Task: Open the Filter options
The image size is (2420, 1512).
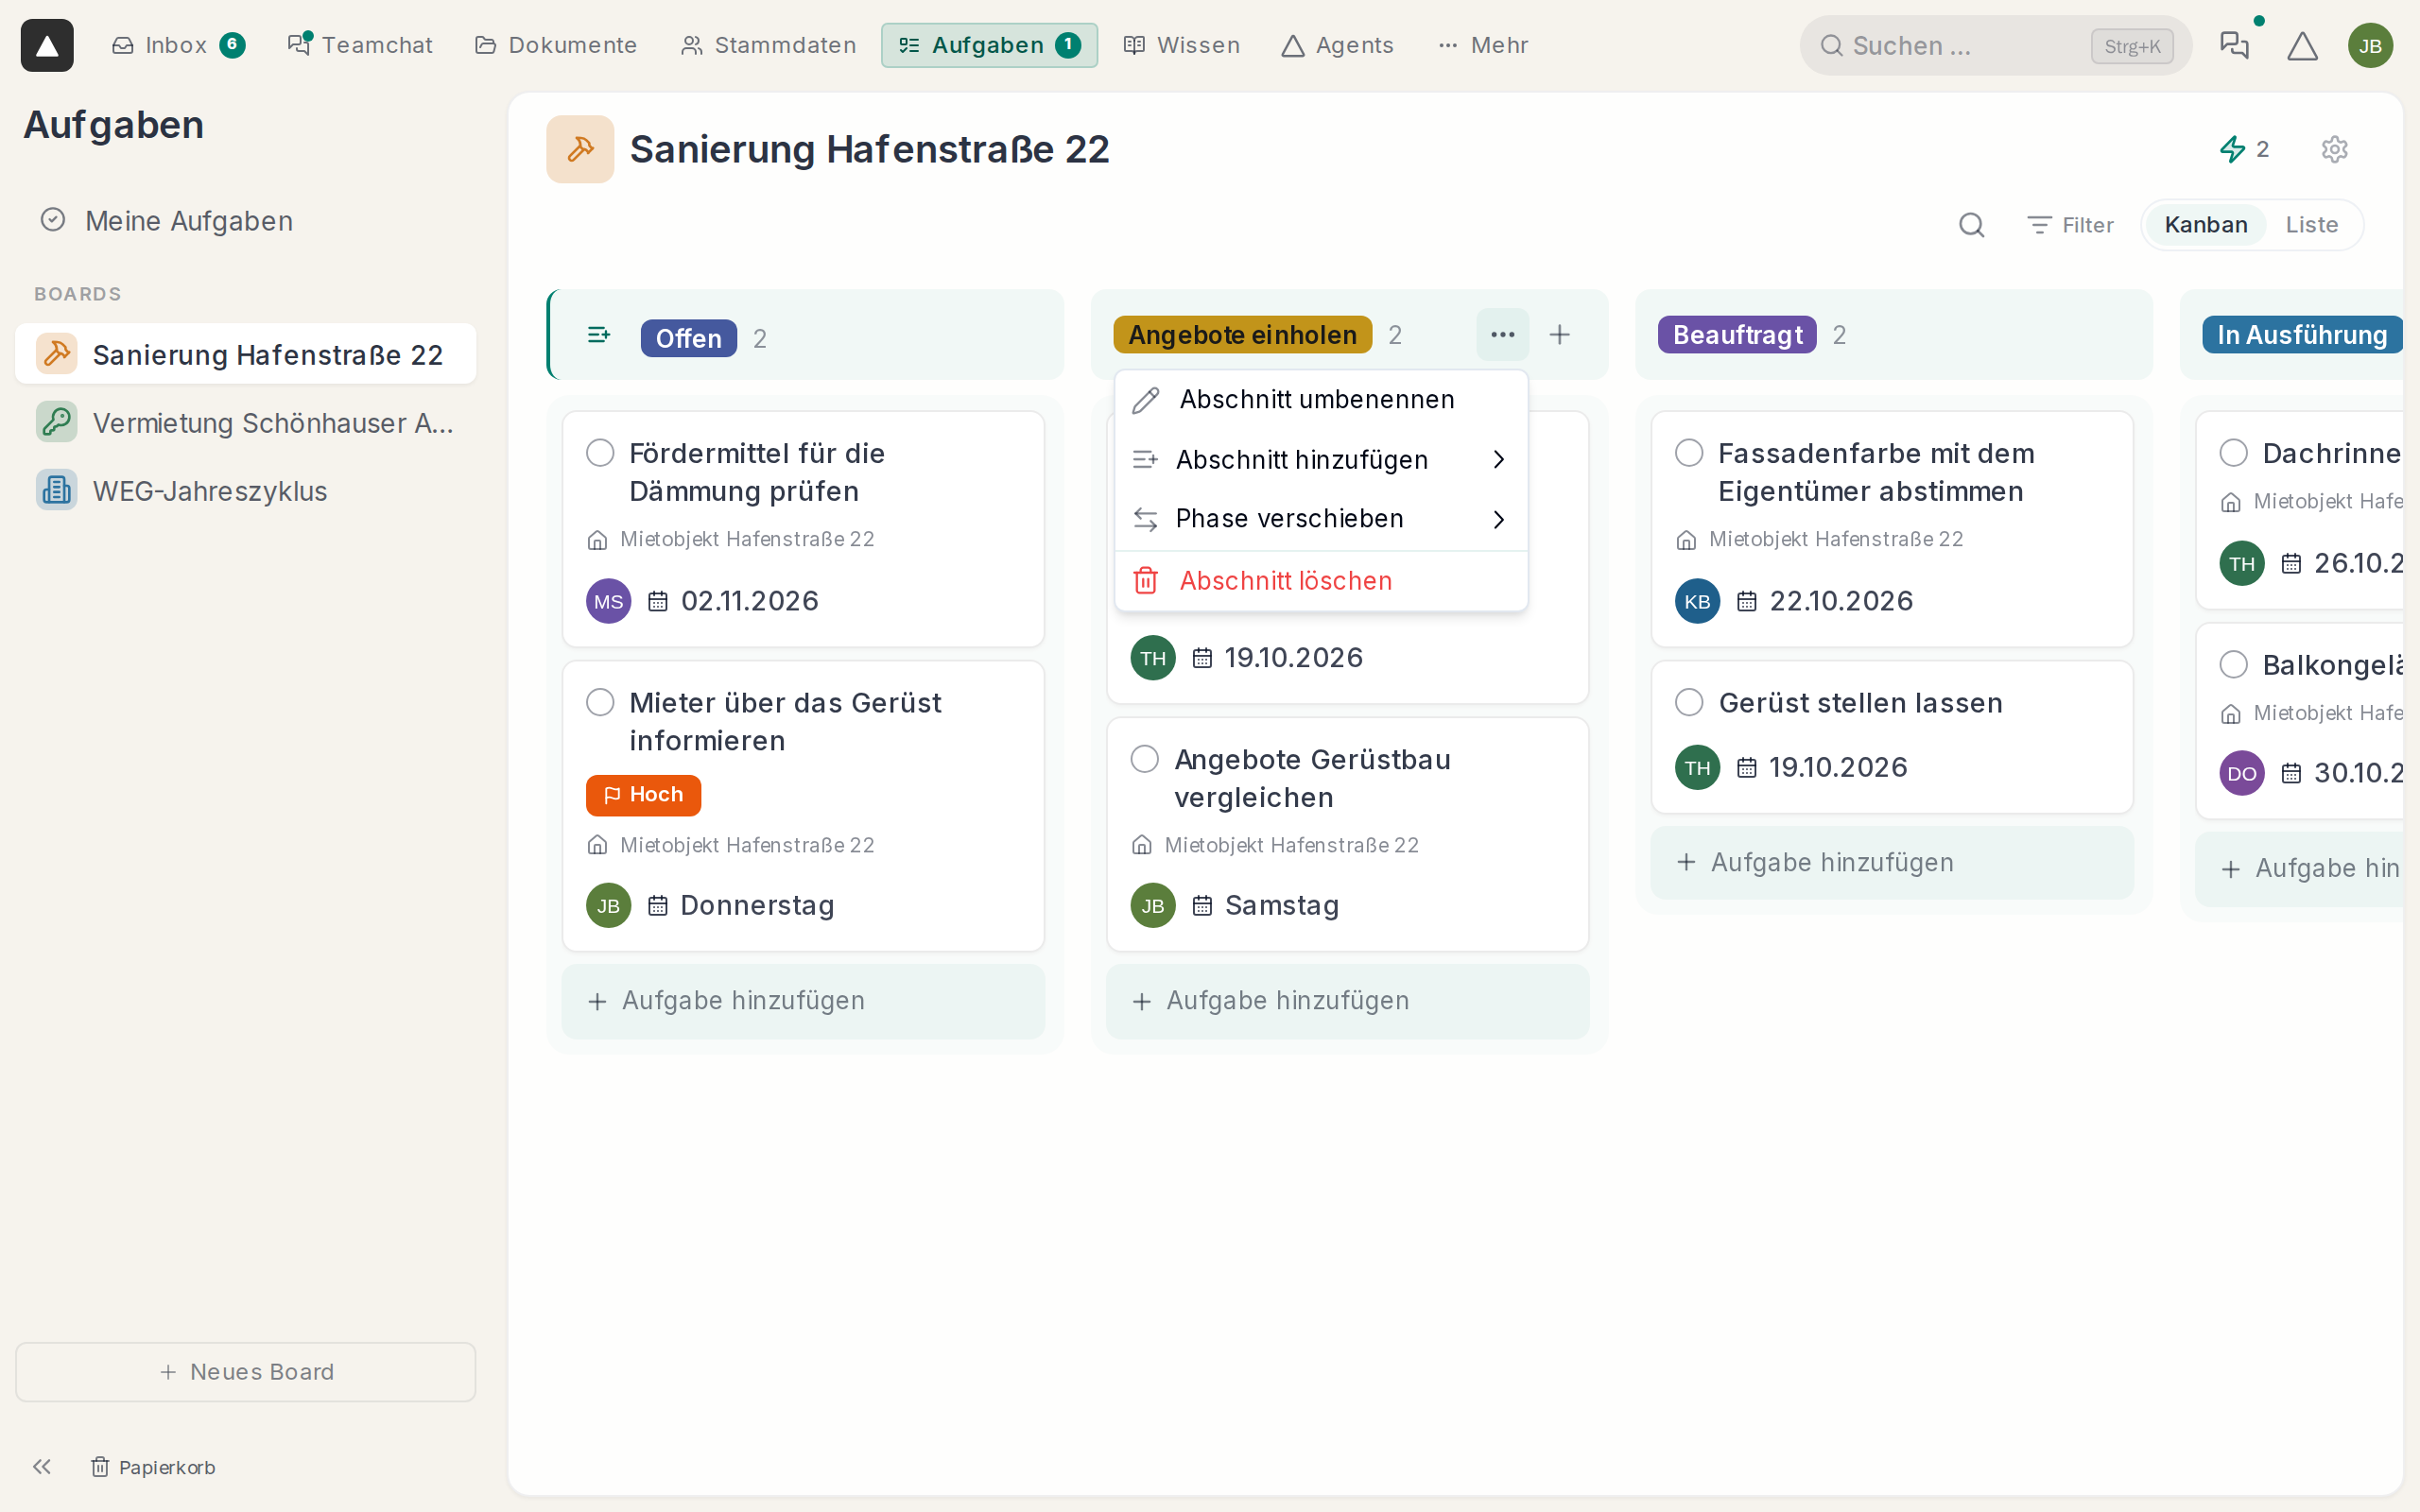Action: coord(2069,225)
